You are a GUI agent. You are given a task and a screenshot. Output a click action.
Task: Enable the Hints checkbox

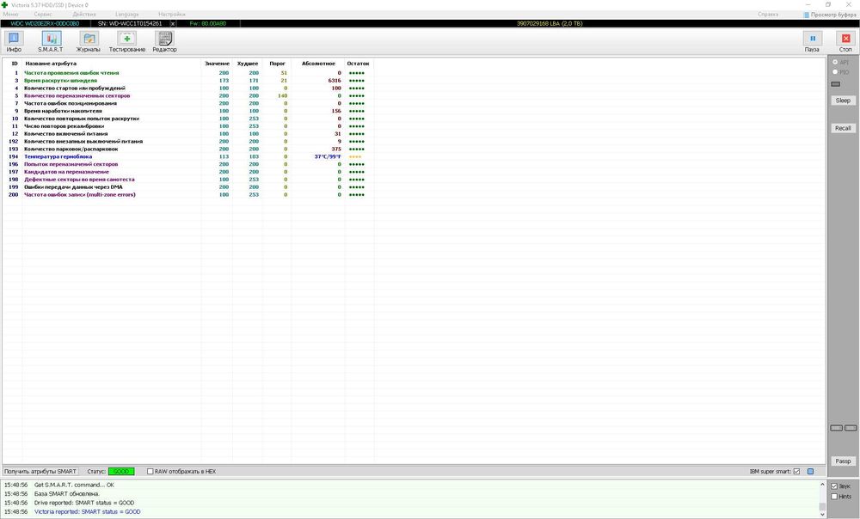point(834,497)
